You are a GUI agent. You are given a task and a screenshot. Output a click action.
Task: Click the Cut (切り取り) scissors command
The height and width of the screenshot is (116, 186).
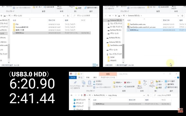97,81
